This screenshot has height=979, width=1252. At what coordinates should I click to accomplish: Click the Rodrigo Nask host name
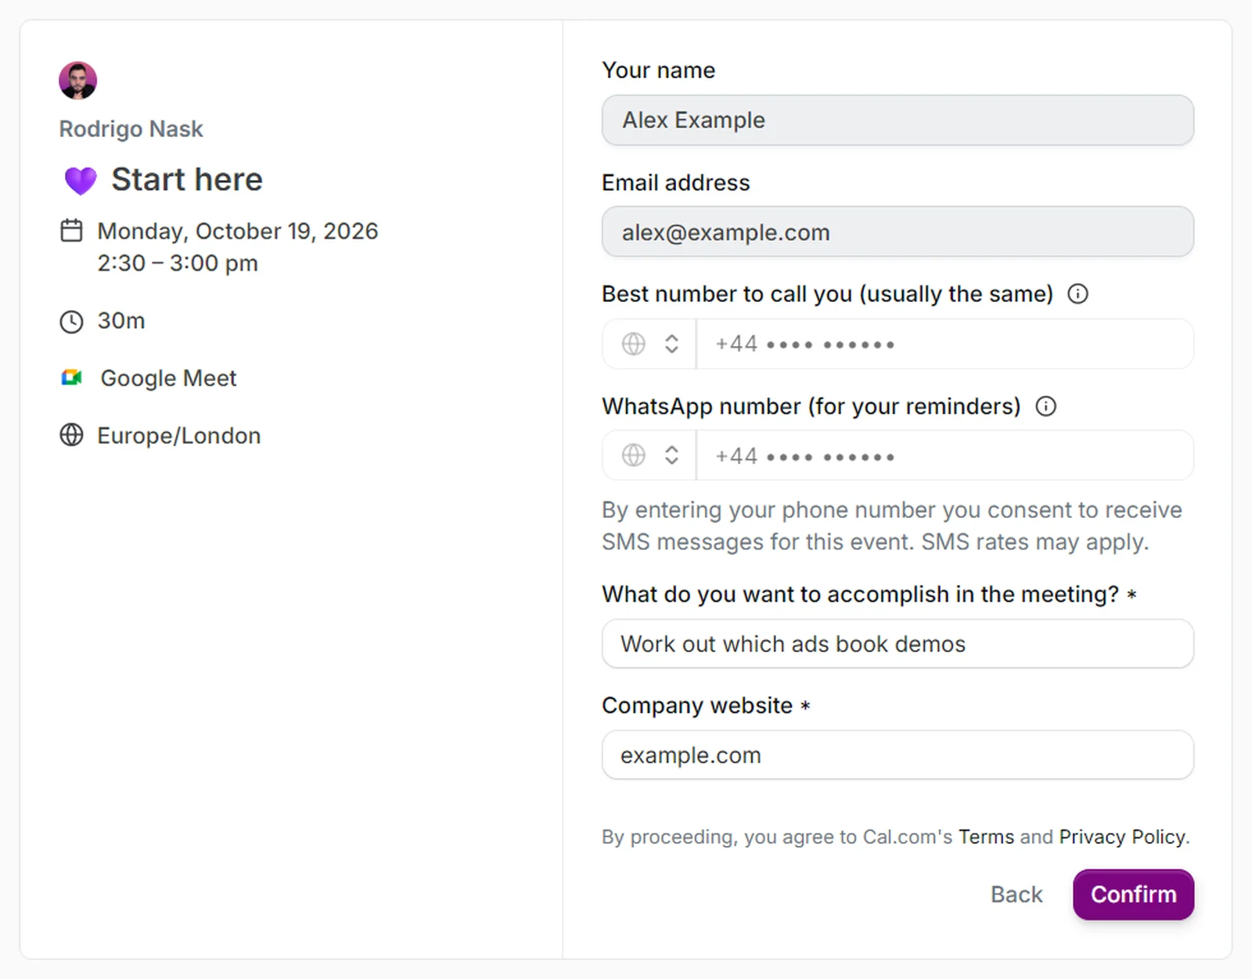[x=131, y=128]
